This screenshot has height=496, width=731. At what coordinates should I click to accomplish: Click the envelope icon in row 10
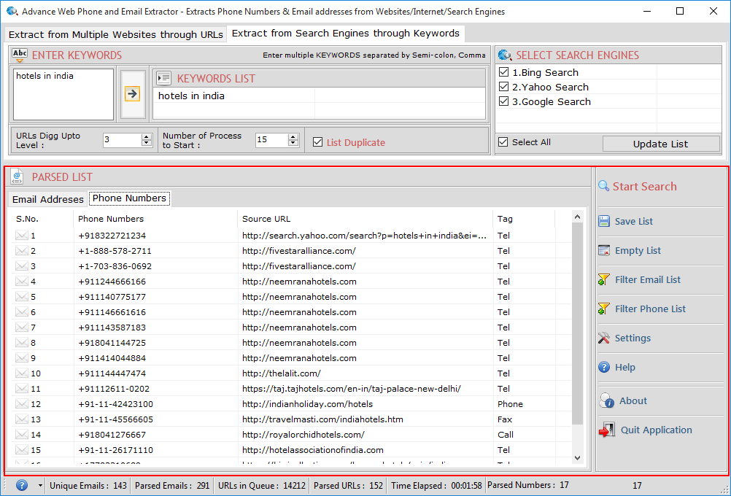(21, 373)
